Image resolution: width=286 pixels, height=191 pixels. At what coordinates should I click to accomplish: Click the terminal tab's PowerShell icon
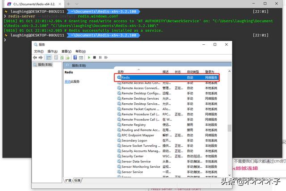point(9,4)
